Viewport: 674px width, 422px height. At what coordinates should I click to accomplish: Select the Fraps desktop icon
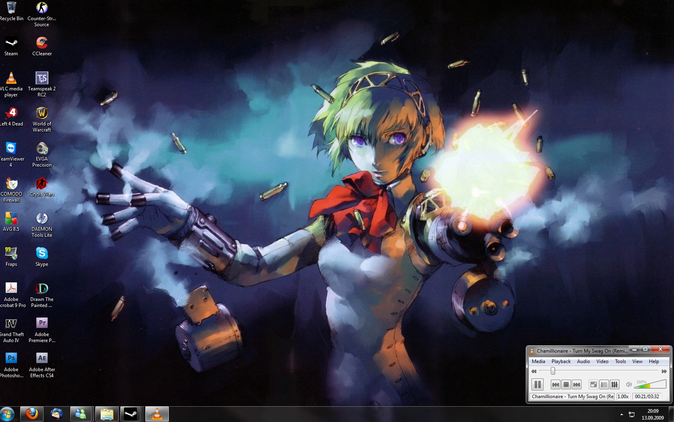coord(11,257)
